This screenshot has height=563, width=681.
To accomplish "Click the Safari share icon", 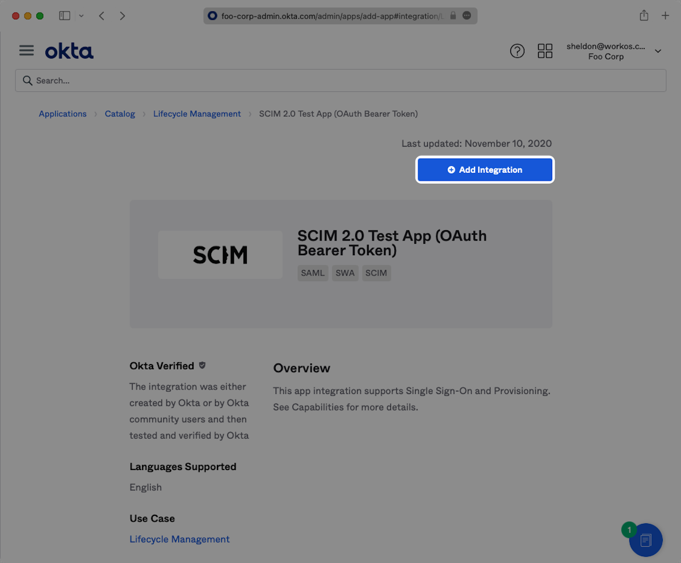I will (644, 16).
